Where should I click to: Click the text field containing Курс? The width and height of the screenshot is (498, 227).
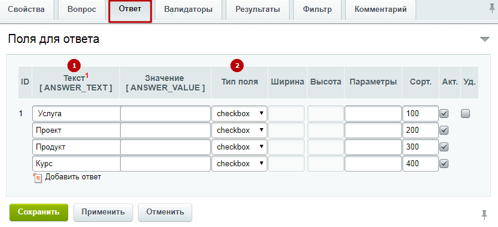76,164
